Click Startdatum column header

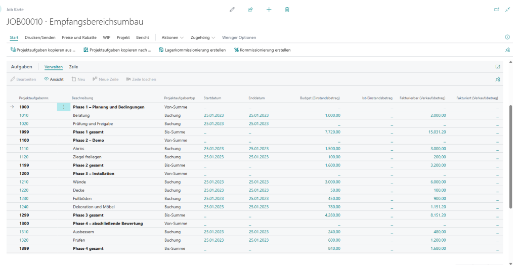coord(212,98)
